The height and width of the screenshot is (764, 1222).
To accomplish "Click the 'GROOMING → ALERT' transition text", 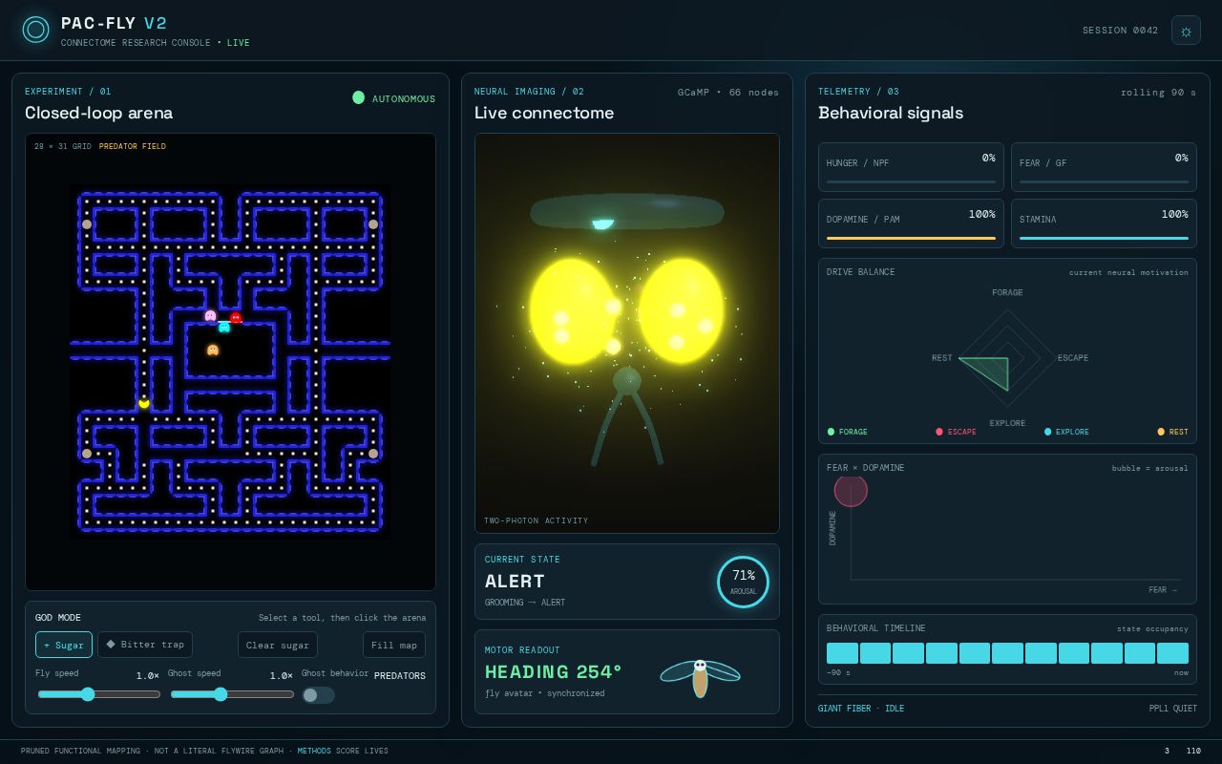I will 525,603.
